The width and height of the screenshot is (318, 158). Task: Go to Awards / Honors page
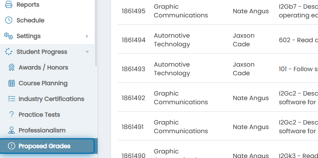[43, 67]
